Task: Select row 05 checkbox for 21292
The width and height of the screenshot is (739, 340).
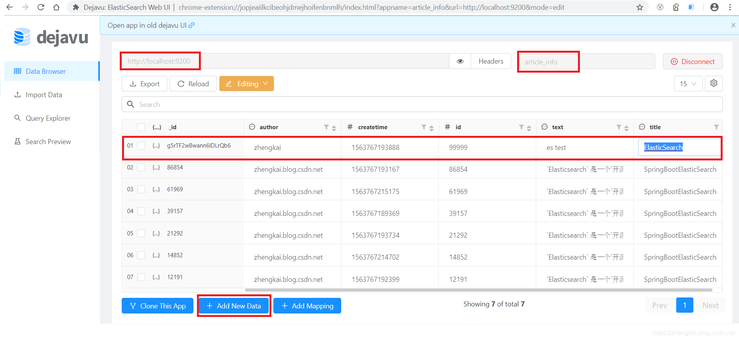Action: point(141,233)
